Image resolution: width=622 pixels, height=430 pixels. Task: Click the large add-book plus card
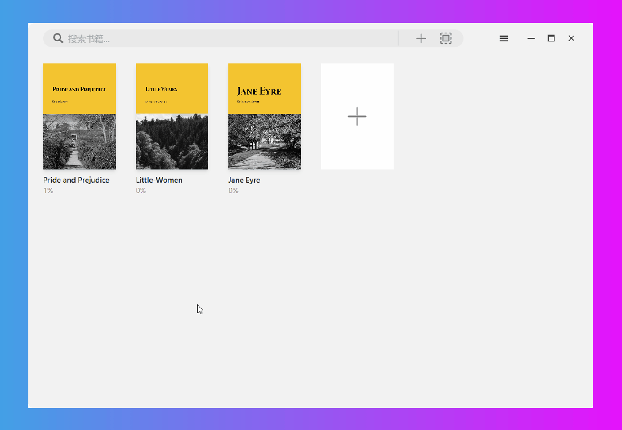(x=357, y=116)
